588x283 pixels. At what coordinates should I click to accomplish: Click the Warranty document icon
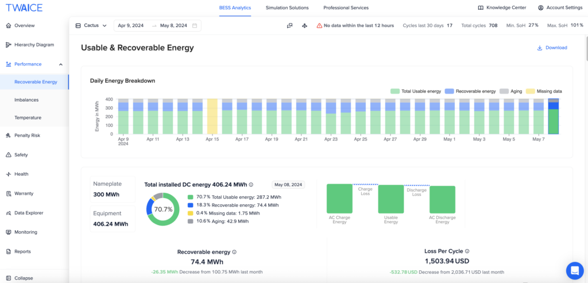9,193
